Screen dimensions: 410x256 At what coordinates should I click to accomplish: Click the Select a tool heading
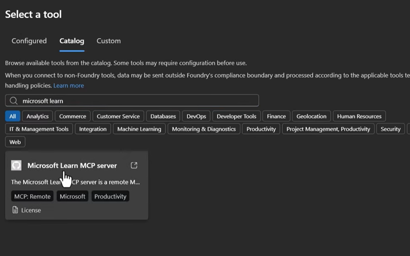click(33, 14)
